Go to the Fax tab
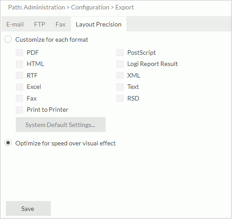Screen dimensions: 232x219 pyautogui.click(x=61, y=24)
